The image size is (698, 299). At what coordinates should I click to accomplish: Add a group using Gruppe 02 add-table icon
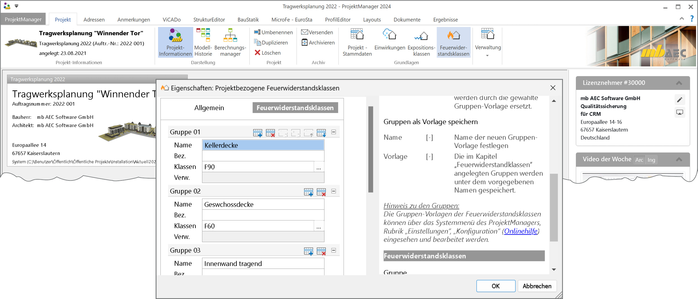pos(308,192)
